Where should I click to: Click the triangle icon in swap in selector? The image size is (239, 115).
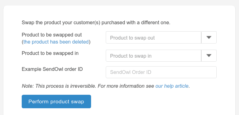click(x=209, y=56)
